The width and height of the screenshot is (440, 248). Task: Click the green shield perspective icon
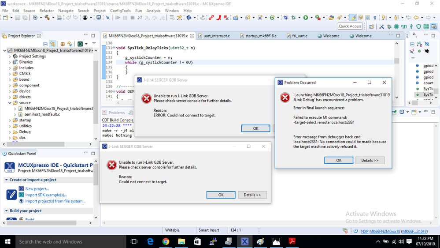419,27
